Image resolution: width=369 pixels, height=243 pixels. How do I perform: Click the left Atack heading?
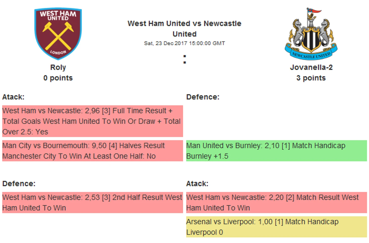tap(13, 97)
